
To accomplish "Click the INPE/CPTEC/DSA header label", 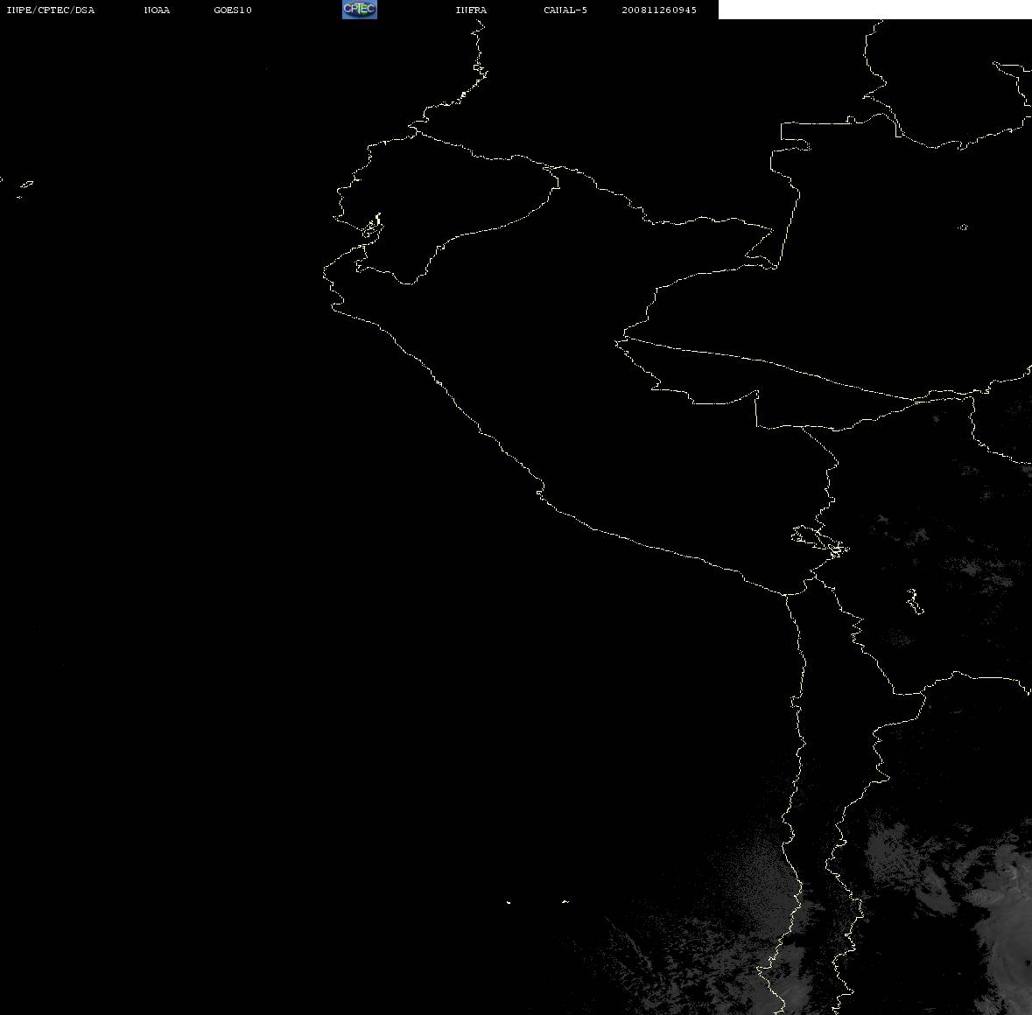I will click(51, 10).
